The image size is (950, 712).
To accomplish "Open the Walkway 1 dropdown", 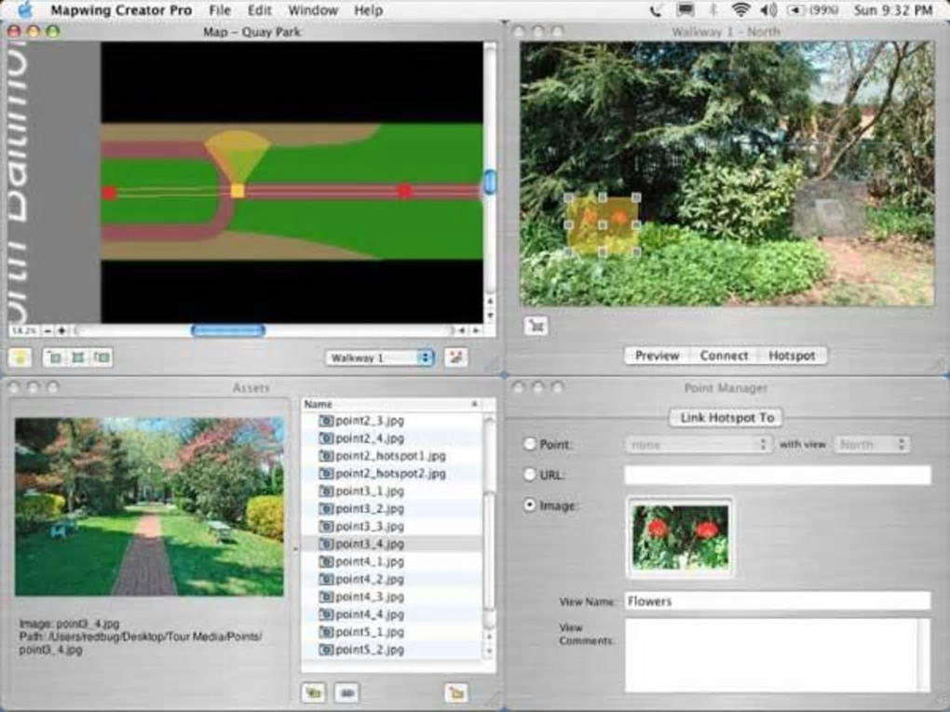I will [380, 357].
